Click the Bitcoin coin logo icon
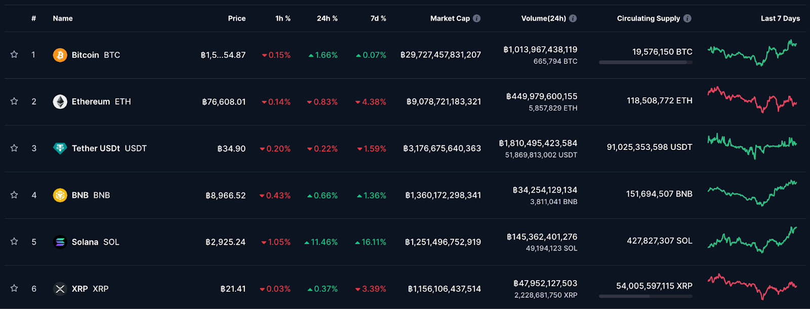The image size is (810, 309). click(x=60, y=55)
